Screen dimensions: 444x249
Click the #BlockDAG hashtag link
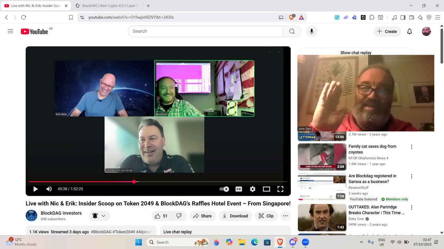point(101,232)
